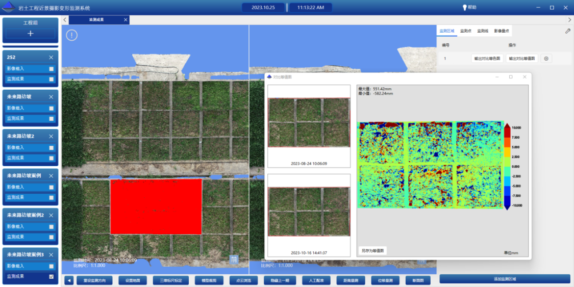Collapse bottom toolbar with left triangle arrow
Screen dimensions: 574x287
[69, 280]
